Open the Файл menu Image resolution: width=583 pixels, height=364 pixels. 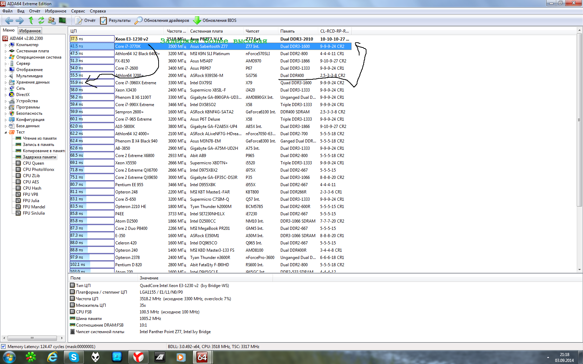7,11
